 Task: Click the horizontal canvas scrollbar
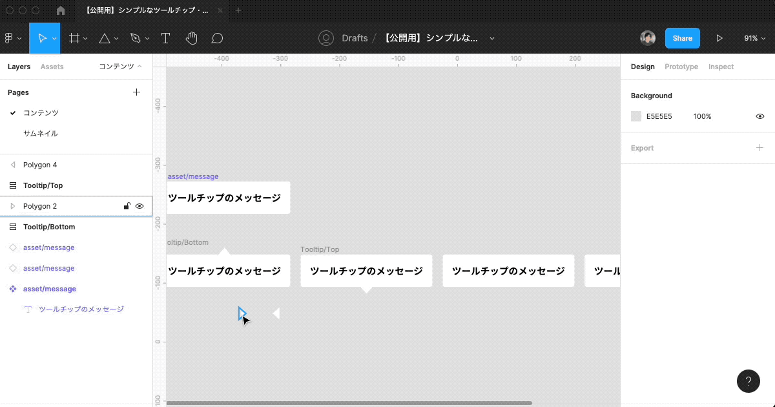point(349,402)
